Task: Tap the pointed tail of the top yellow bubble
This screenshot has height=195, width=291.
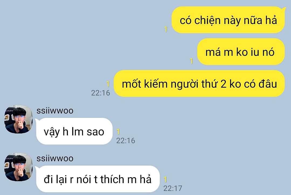Action: (283, 8)
